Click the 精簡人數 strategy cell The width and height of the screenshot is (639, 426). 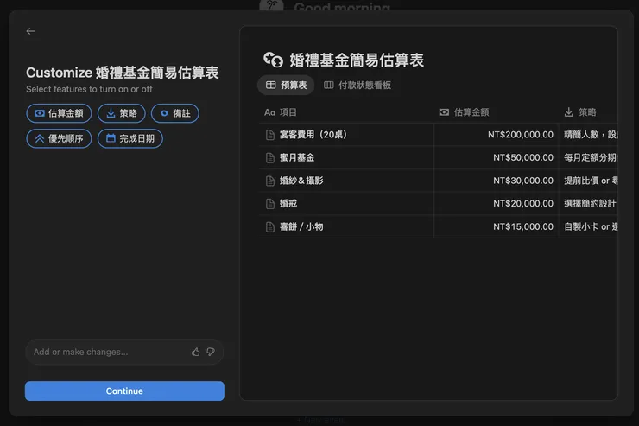(588, 135)
